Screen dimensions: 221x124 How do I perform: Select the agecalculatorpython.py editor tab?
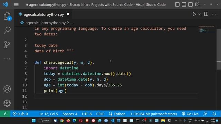pos(44,14)
